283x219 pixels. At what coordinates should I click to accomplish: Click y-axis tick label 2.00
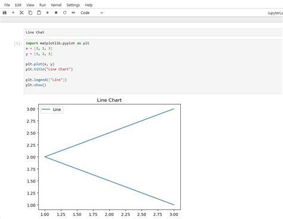[x=31, y=157]
